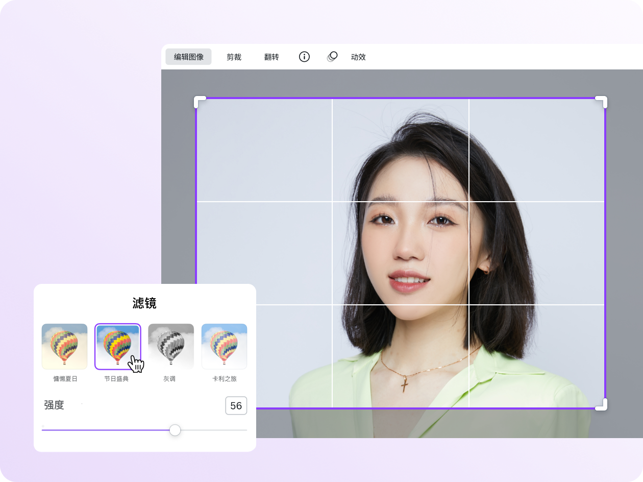The height and width of the screenshot is (482, 643).
Task: Click the slider track right of the handle
Action: click(x=214, y=430)
